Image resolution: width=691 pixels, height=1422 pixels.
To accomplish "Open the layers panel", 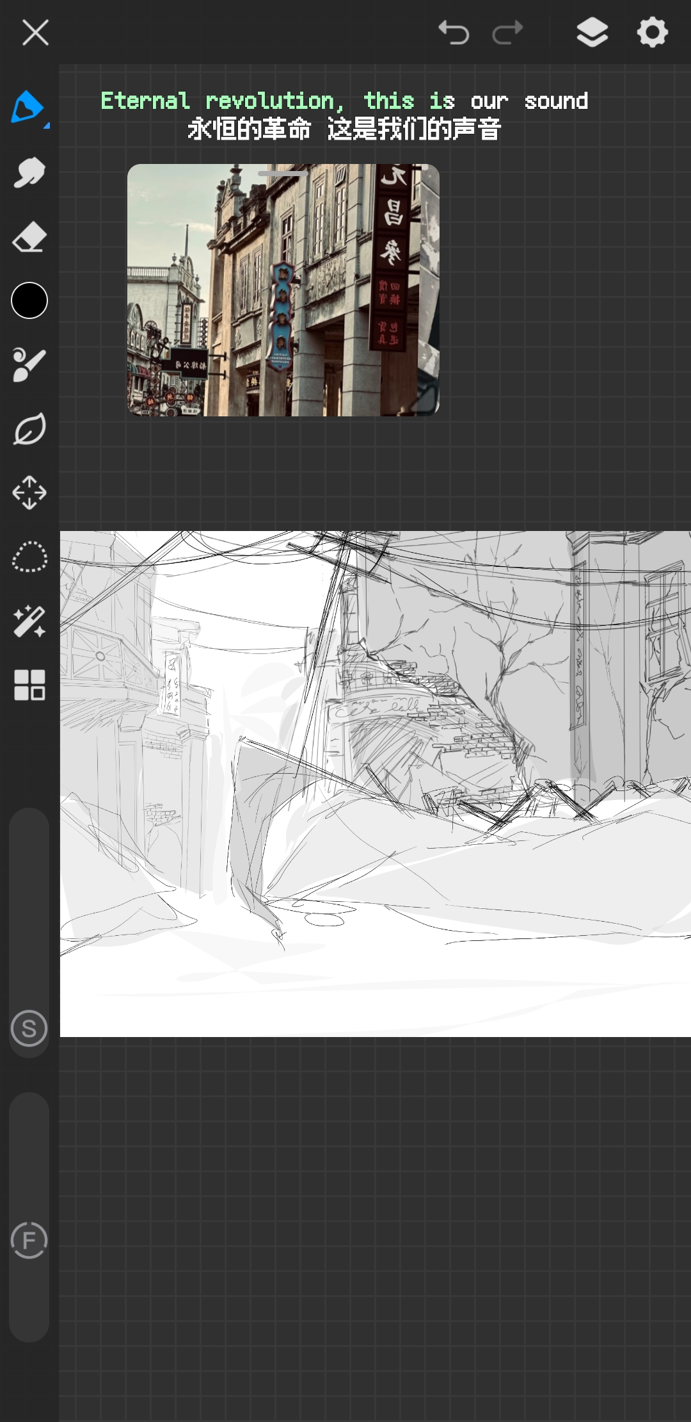I will click(x=592, y=33).
